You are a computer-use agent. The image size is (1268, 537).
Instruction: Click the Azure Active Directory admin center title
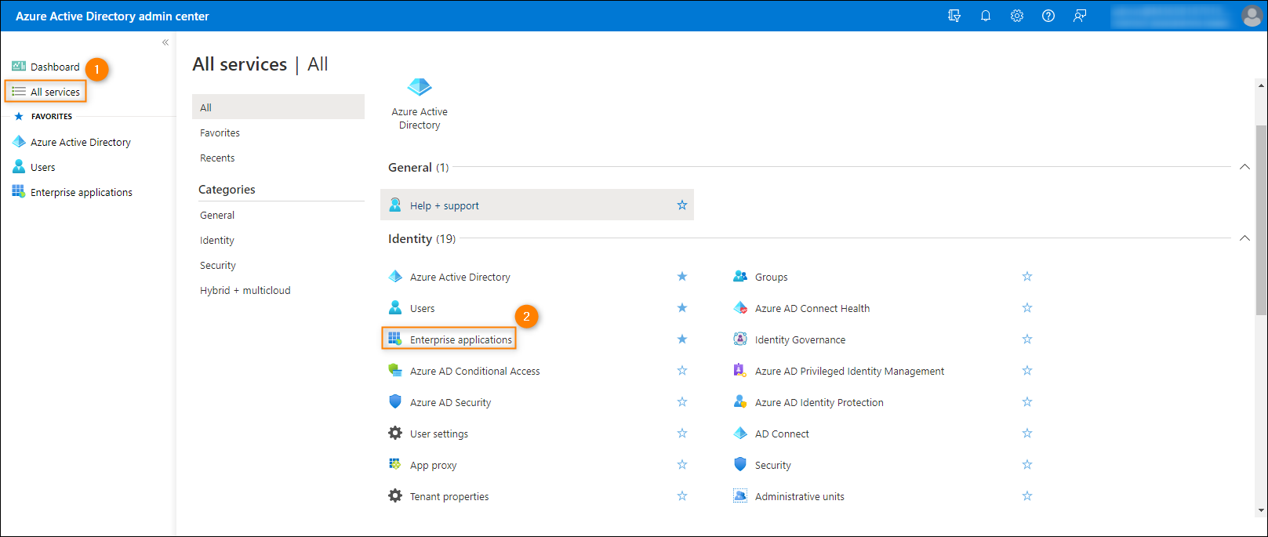click(112, 16)
